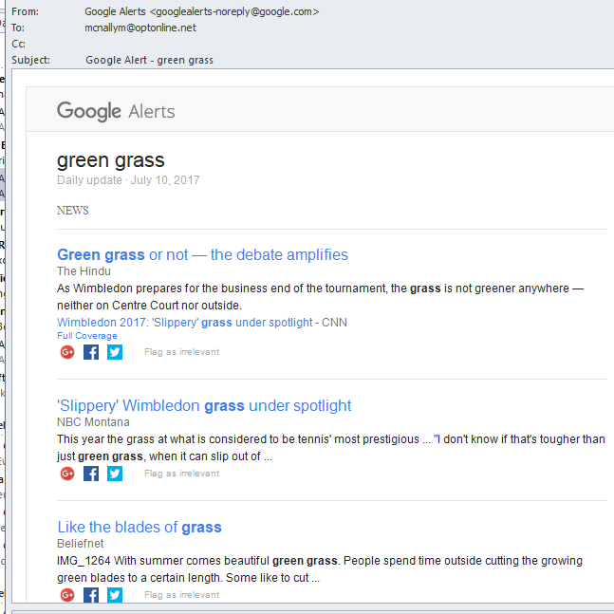Click the 'green grass' alert title
The image size is (614, 614).
click(111, 160)
